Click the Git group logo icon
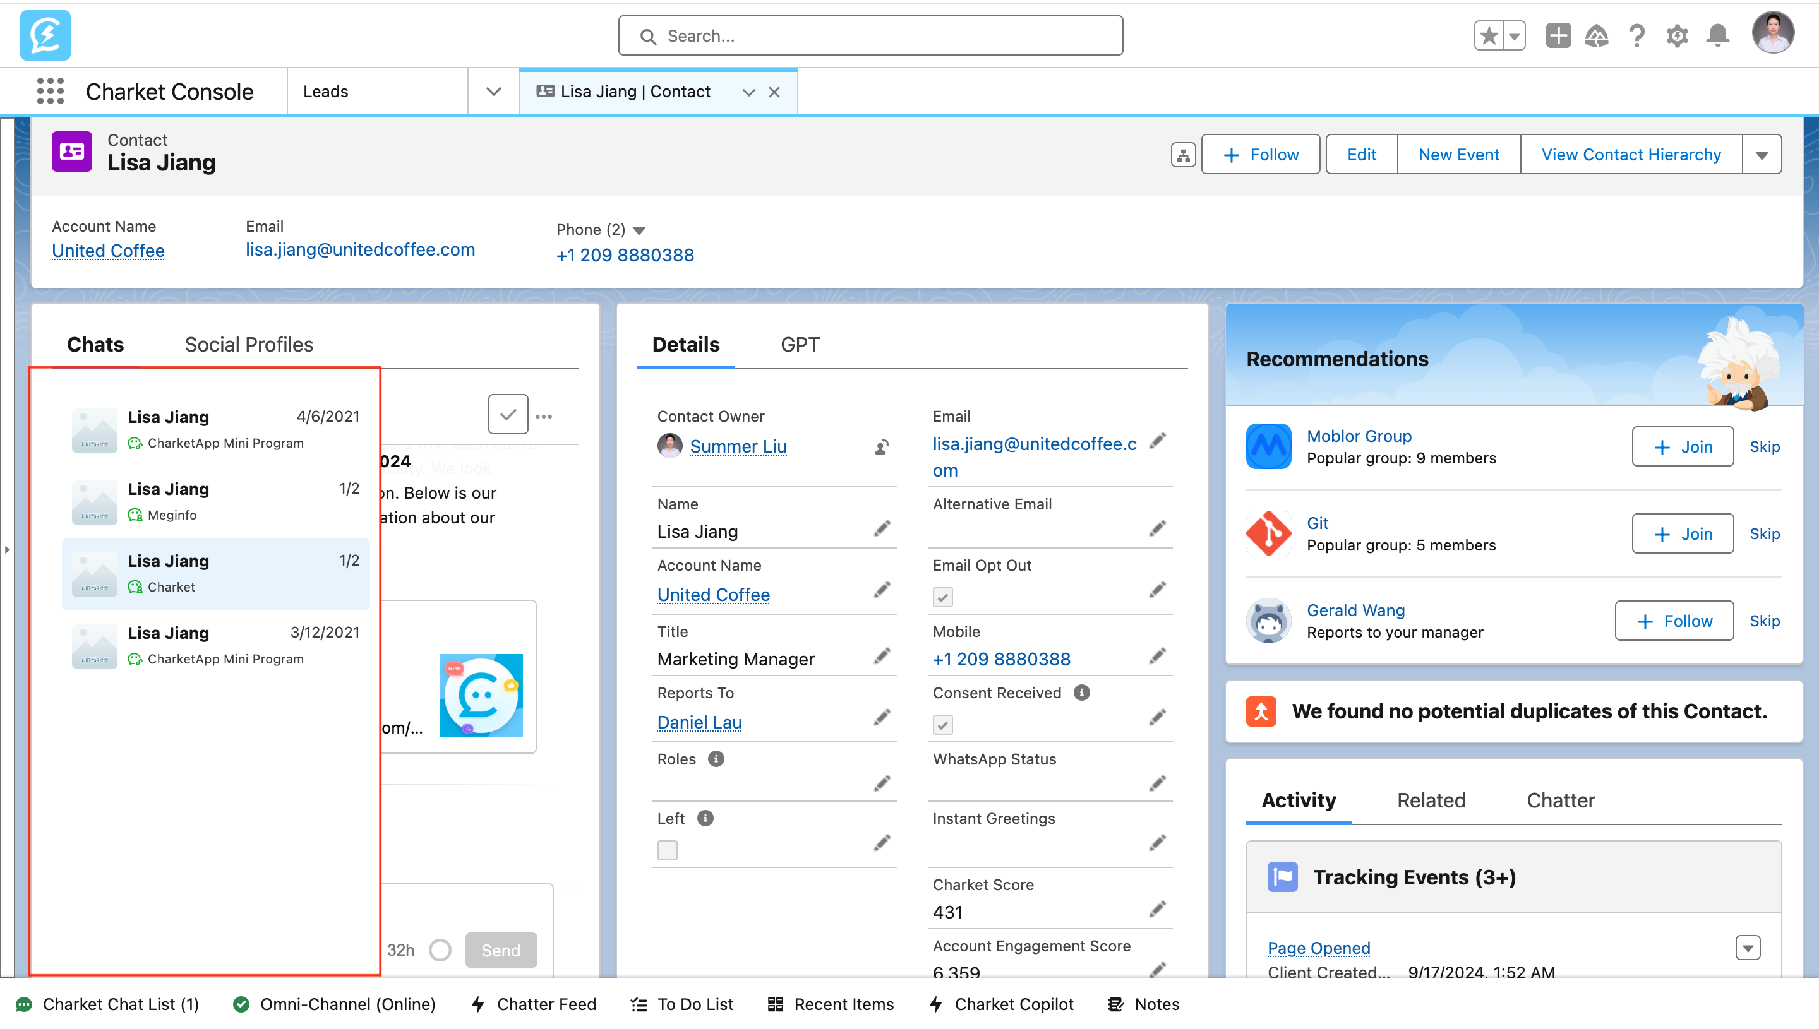This screenshot has width=1819, height=1029. tap(1268, 533)
